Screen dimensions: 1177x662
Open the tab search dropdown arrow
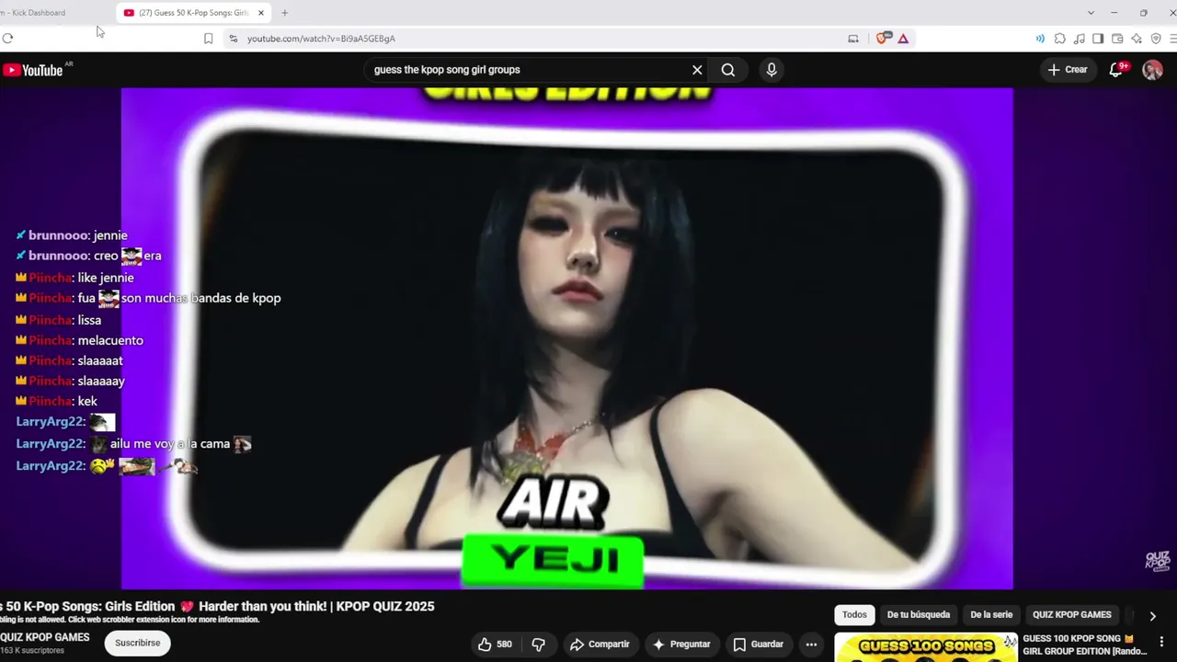(x=1091, y=13)
